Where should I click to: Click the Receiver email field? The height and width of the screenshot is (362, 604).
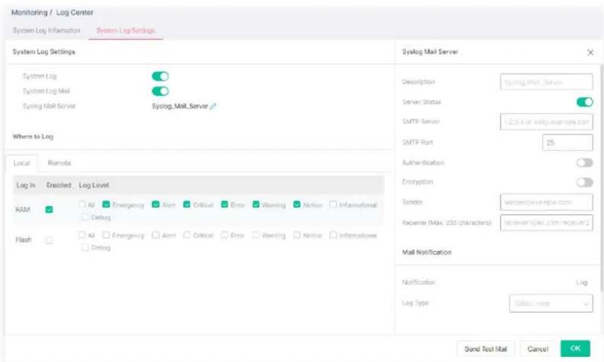click(x=546, y=223)
